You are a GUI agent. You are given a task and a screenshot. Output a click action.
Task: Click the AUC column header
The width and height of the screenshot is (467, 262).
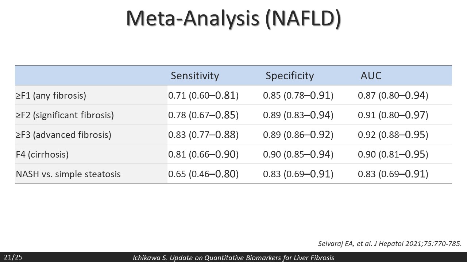pyautogui.click(x=371, y=76)
